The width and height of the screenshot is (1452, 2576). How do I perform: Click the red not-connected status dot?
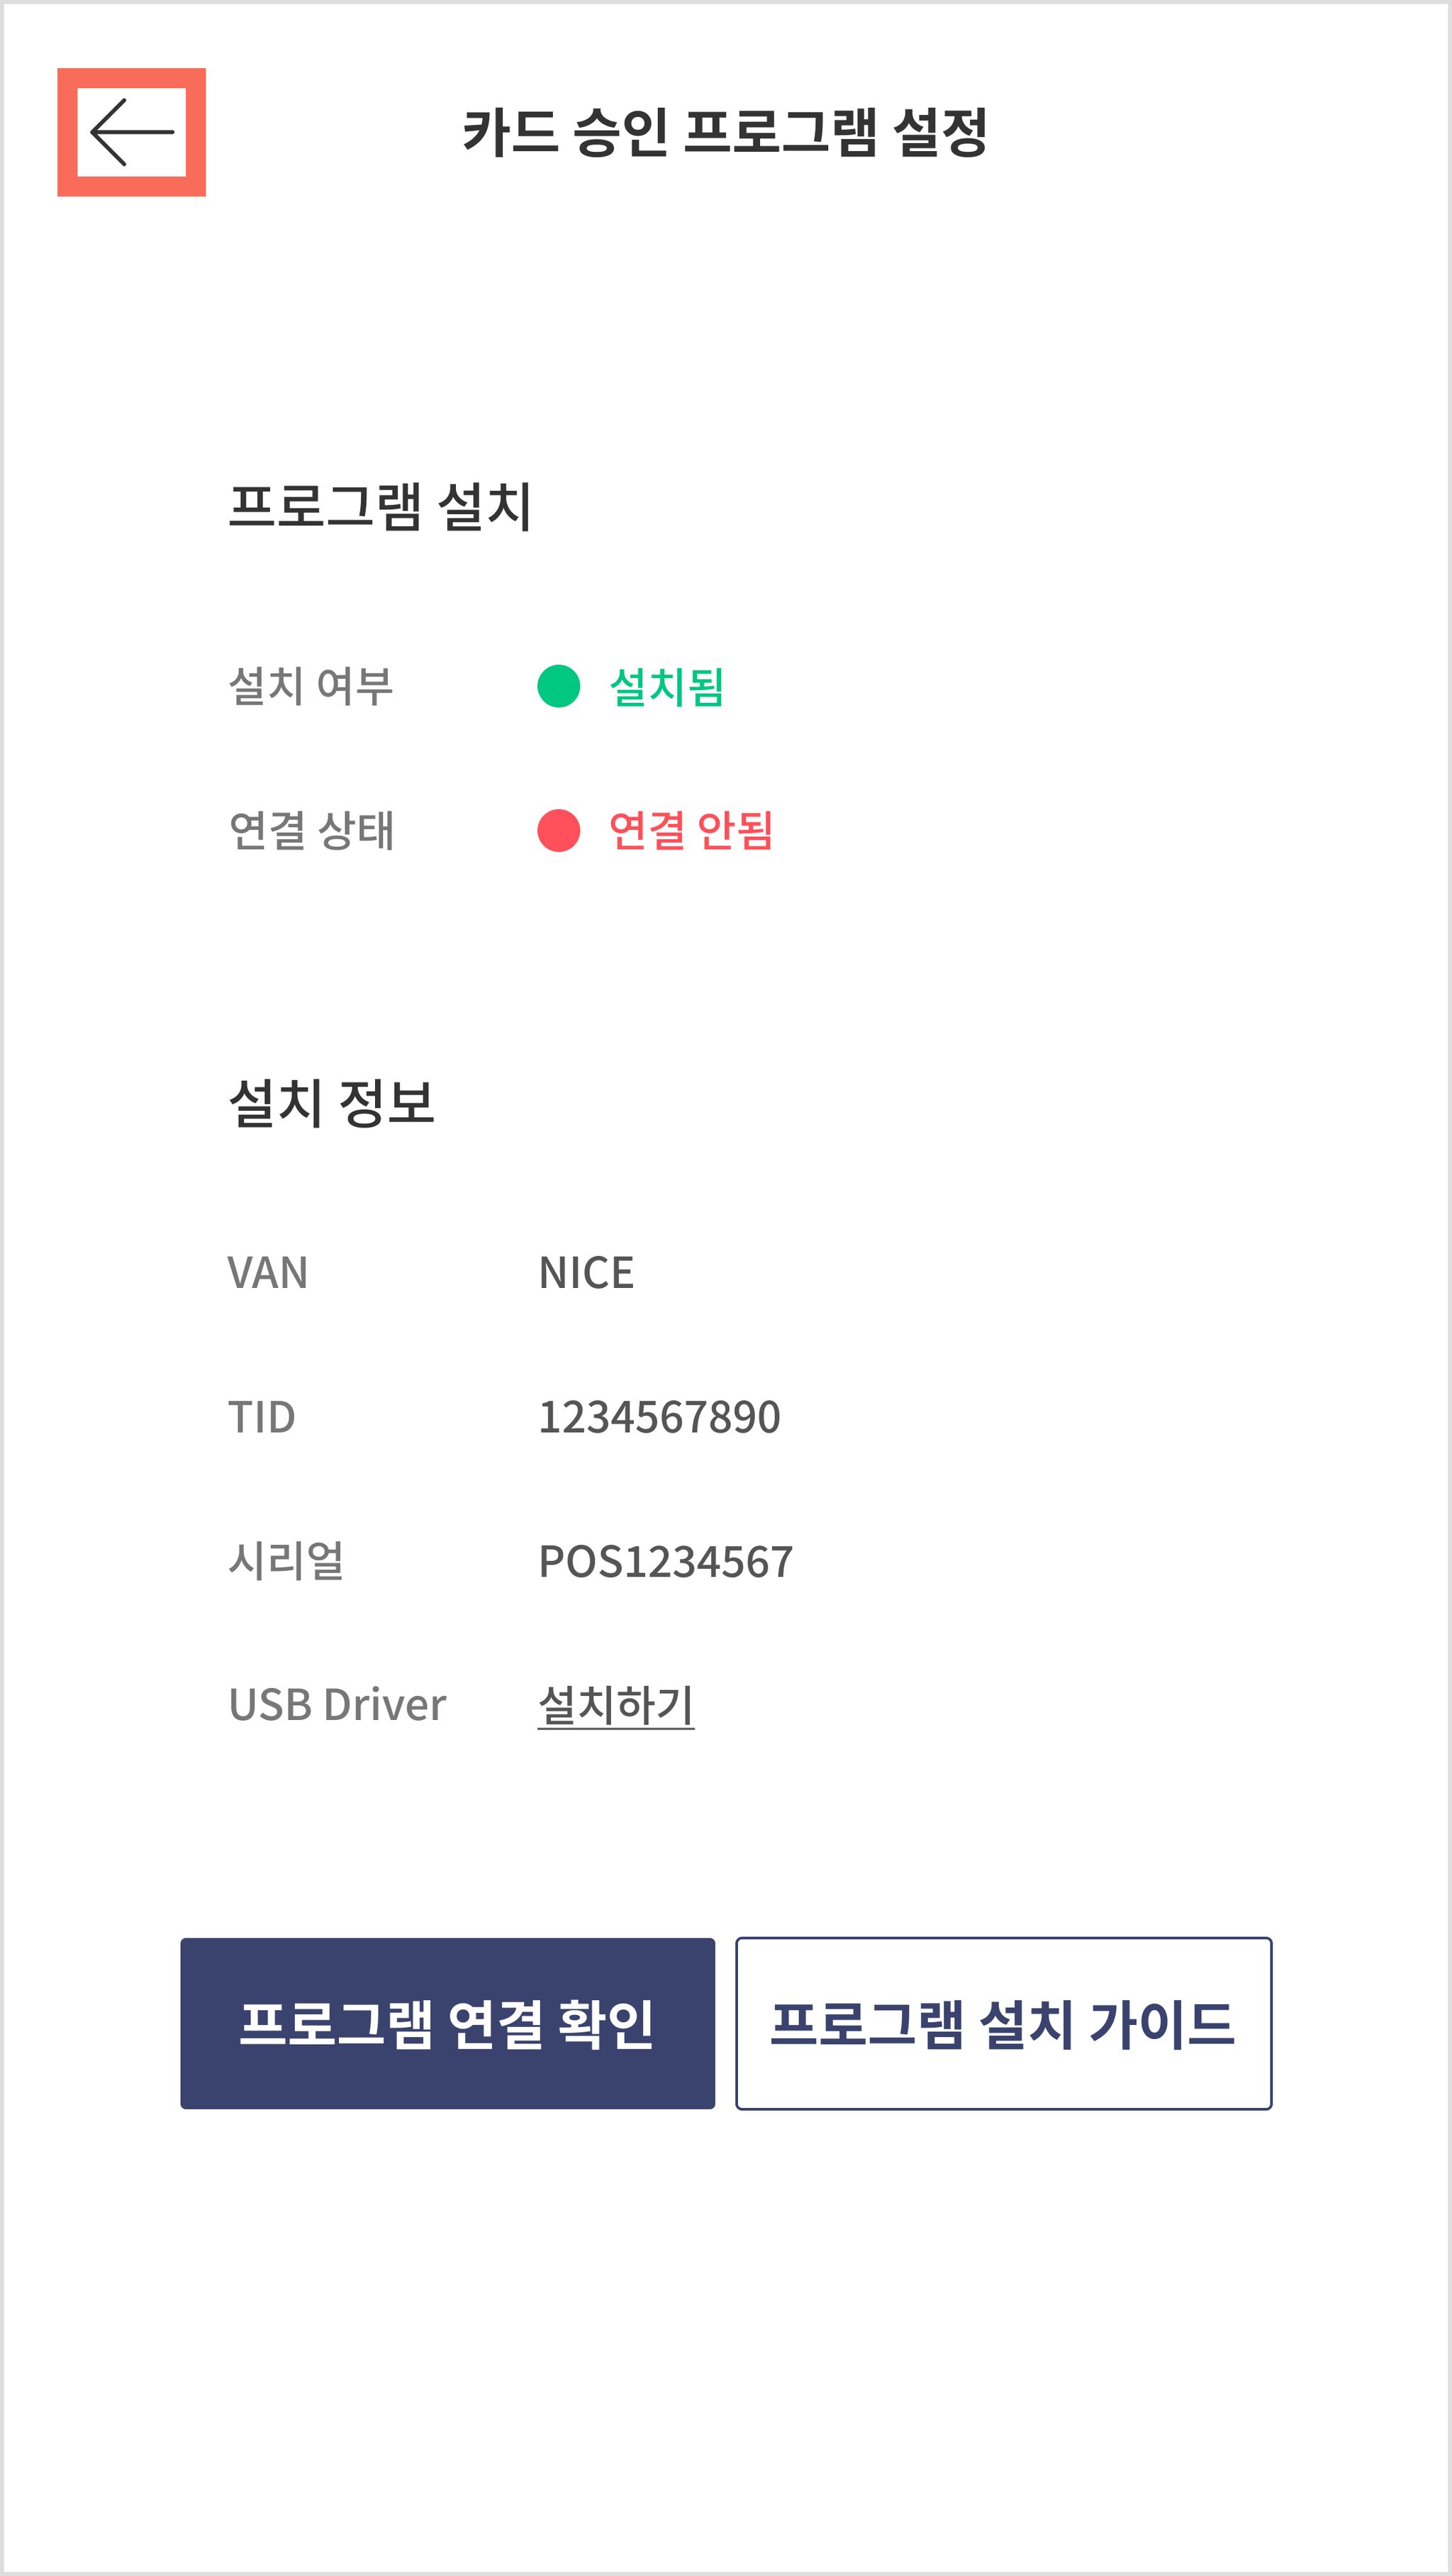click(559, 830)
